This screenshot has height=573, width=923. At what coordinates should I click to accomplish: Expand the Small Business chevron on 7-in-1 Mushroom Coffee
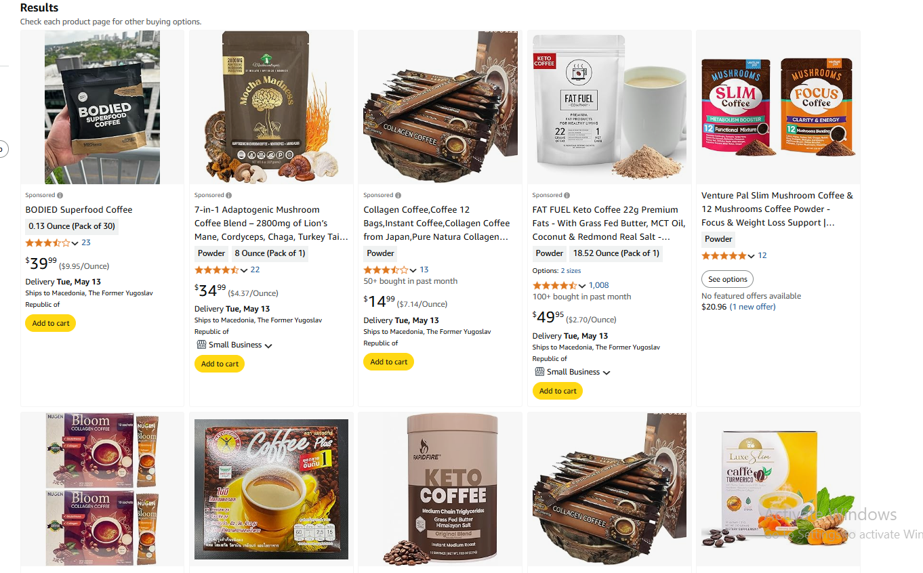click(x=268, y=345)
